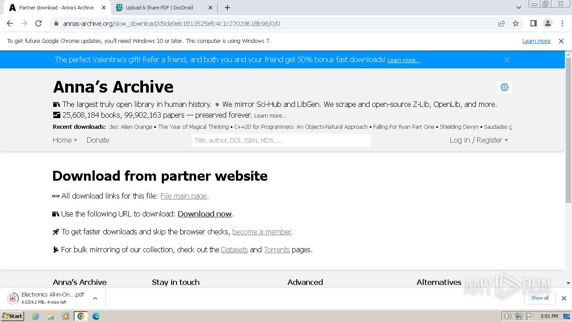Open the Donate page
Image resolution: width=572 pixels, height=322 pixels.
point(98,140)
